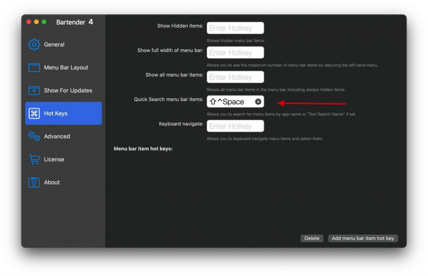Viewport: 428px width, 276px height.
Task: Focus the Show all menu bar items hotkey field
Action: pyautogui.click(x=235, y=77)
